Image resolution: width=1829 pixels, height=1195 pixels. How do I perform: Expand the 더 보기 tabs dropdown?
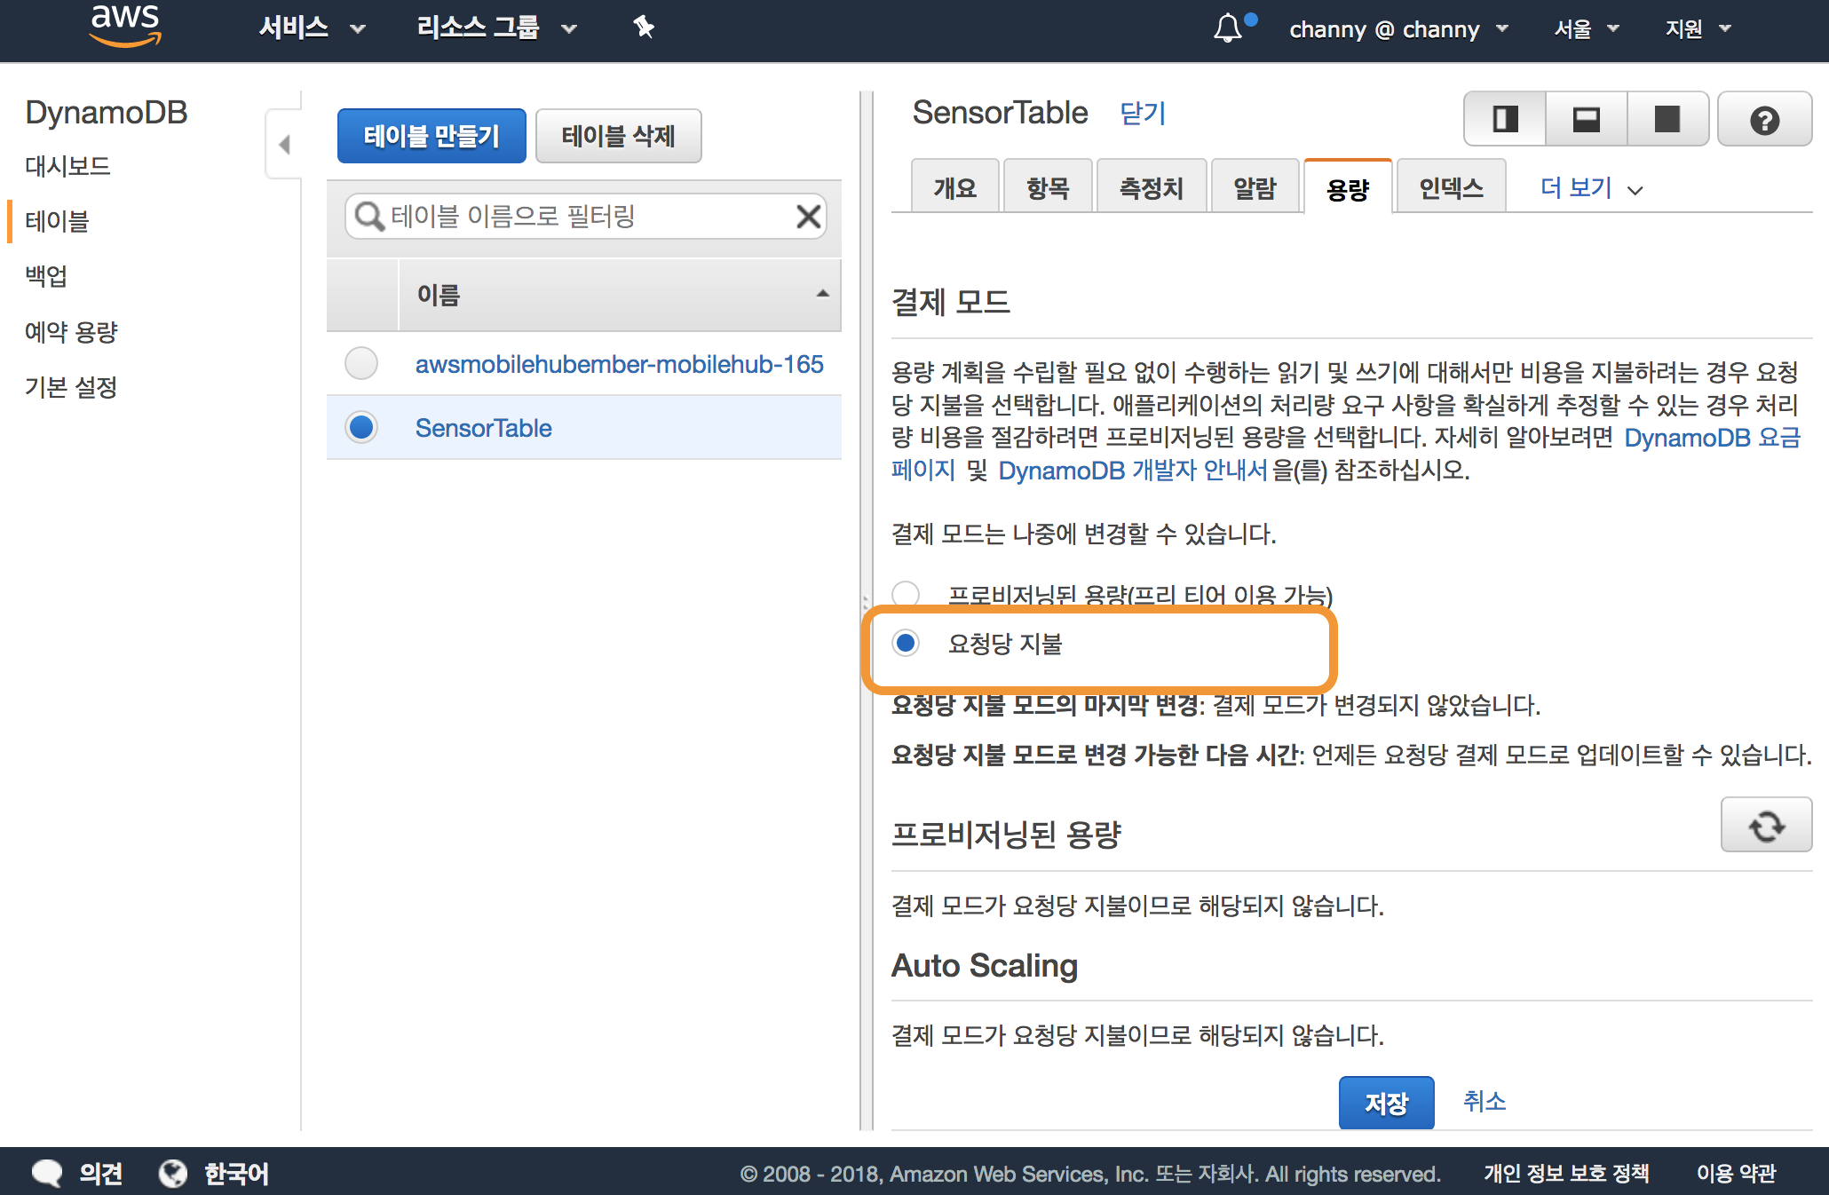click(1590, 188)
